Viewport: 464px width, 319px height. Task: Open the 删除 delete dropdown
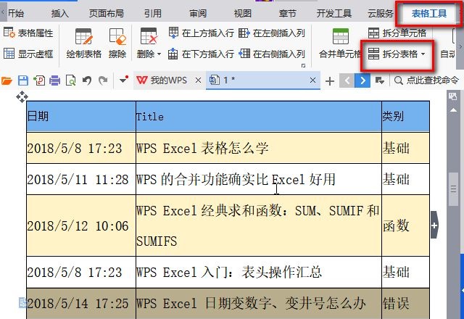pos(149,43)
